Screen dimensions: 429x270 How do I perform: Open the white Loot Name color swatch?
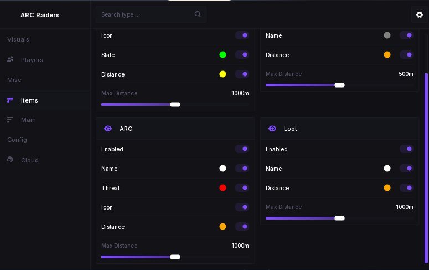click(387, 169)
